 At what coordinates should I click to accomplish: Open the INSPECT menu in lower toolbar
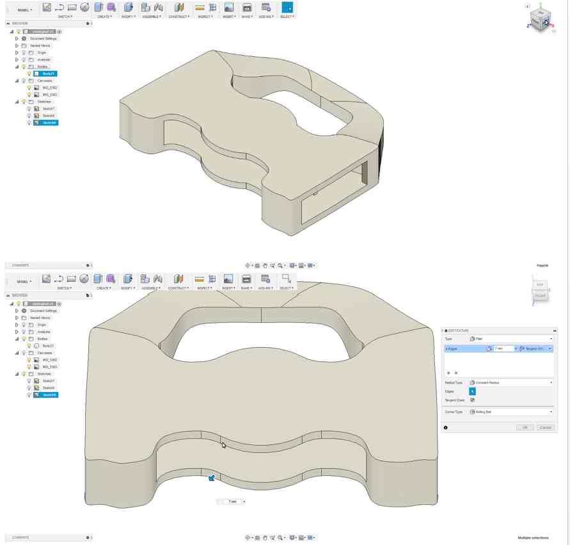tap(205, 288)
